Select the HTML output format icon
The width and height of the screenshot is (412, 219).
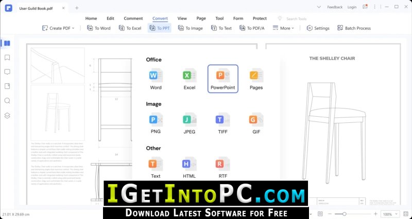click(190, 164)
